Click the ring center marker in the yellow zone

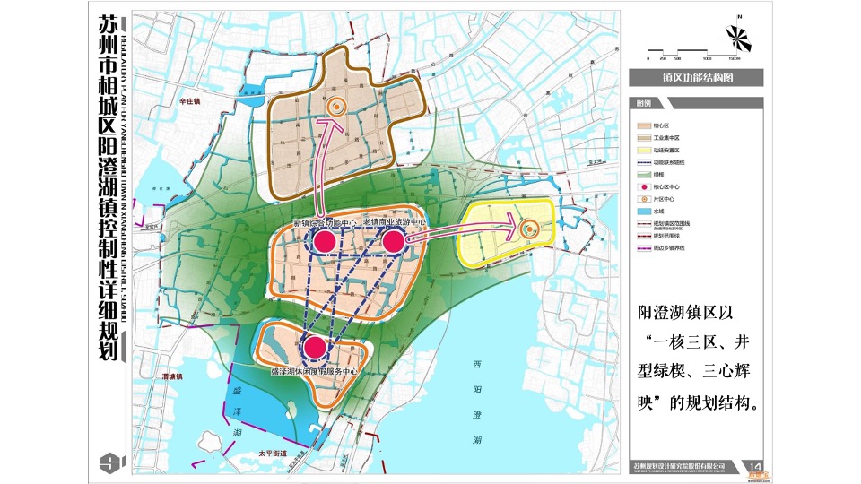click(x=530, y=230)
